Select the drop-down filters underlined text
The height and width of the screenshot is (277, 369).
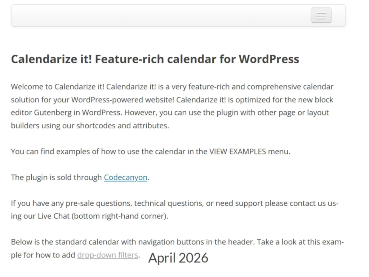tap(107, 255)
